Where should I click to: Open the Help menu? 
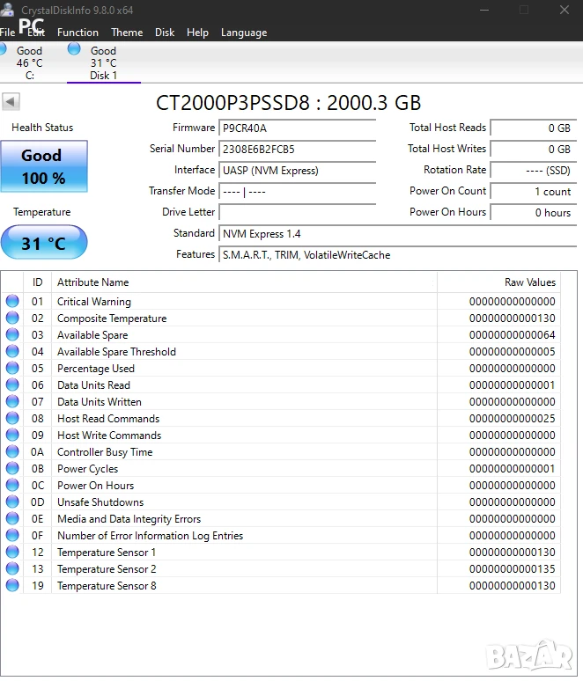197,33
